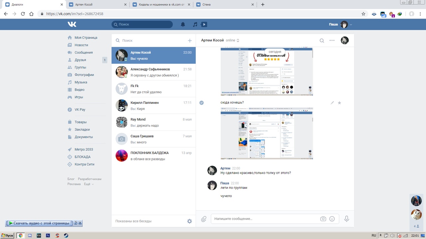Screen dimensions: 426x239
Task: Open the three-dots conversation actions menu
Action: tap(332, 40)
